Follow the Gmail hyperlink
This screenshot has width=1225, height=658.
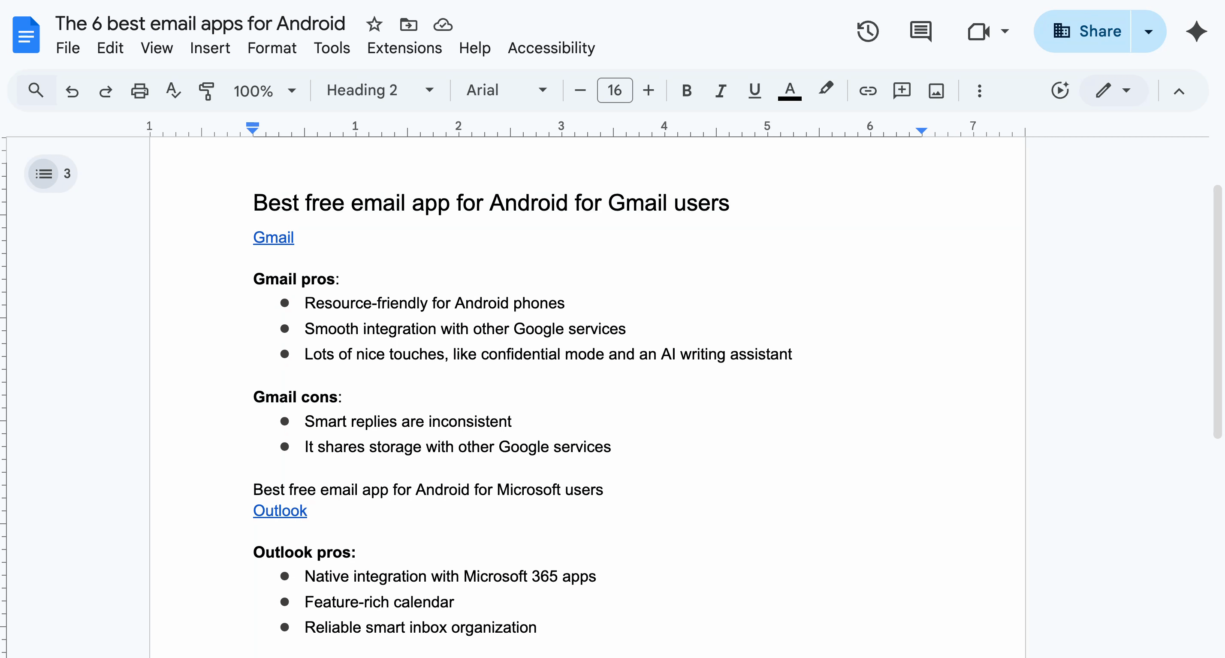click(273, 237)
